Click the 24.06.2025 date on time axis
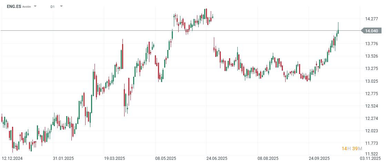The height and width of the screenshot is (164, 386). pyautogui.click(x=216, y=158)
